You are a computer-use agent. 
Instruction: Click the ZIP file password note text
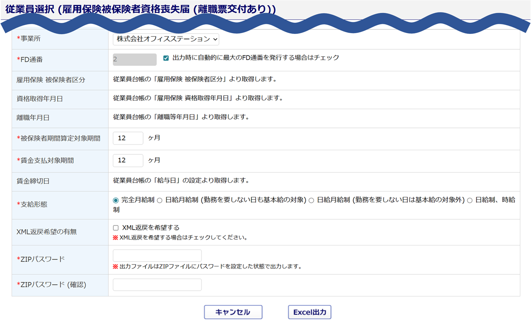coord(209,267)
